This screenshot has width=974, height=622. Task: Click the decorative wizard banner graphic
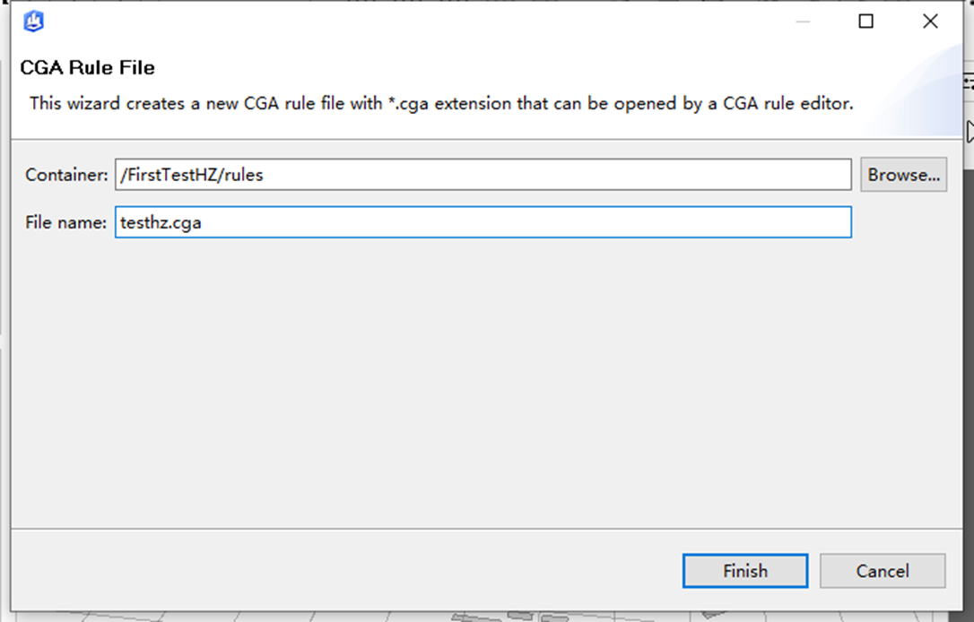(915, 92)
